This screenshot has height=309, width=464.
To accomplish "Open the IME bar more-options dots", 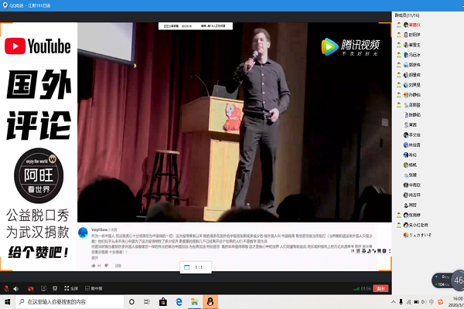I will (390, 251).
